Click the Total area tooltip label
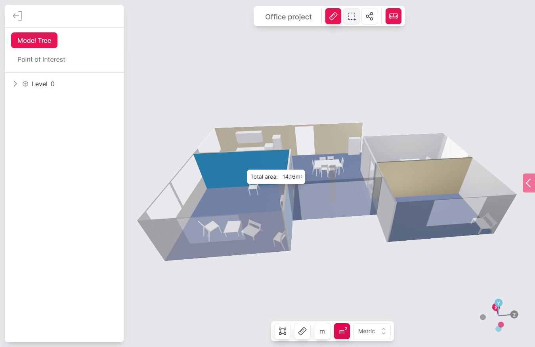535x347 pixels. (x=264, y=177)
